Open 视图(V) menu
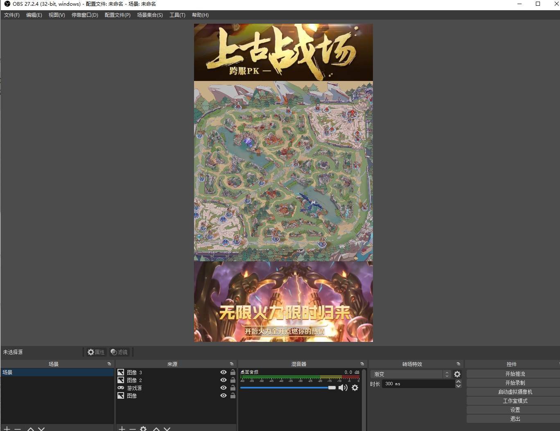The height and width of the screenshot is (431, 560). click(x=56, y=15)
